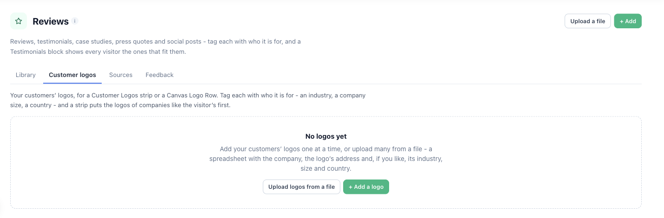Click the divider line below the tab row
This screenshot has height=218, width=664.
point(326,83)
